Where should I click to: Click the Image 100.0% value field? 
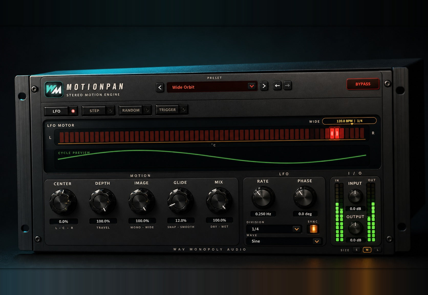coord(142,221)
